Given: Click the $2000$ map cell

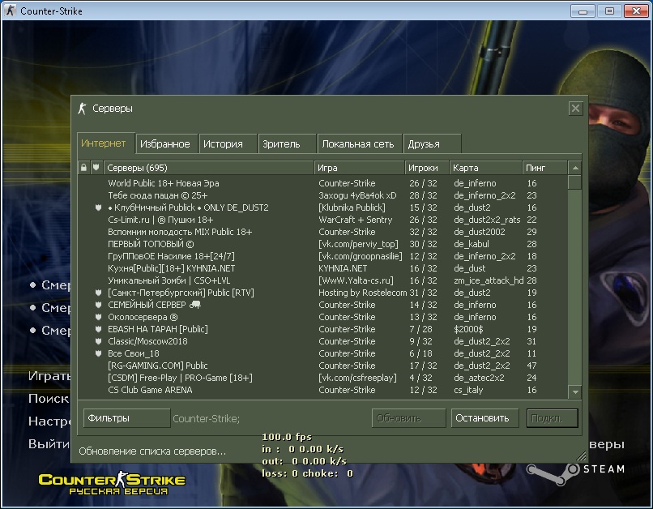Looking at the screenshot, I should [468, 329].
